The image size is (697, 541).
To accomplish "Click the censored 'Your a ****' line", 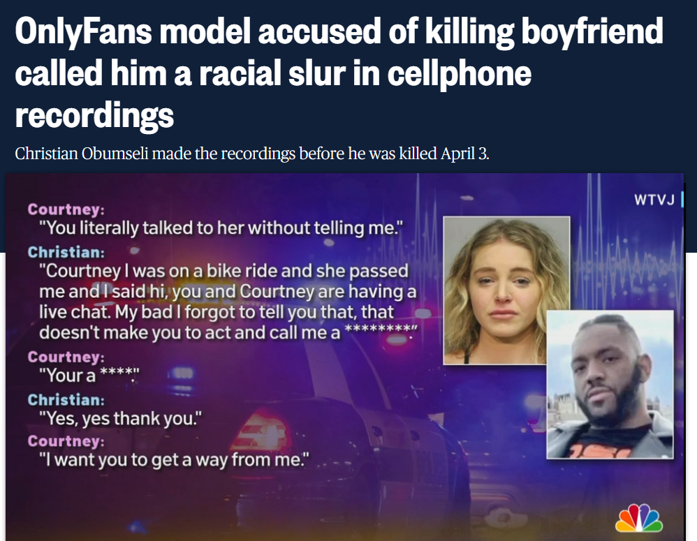I will click(89, 376).
